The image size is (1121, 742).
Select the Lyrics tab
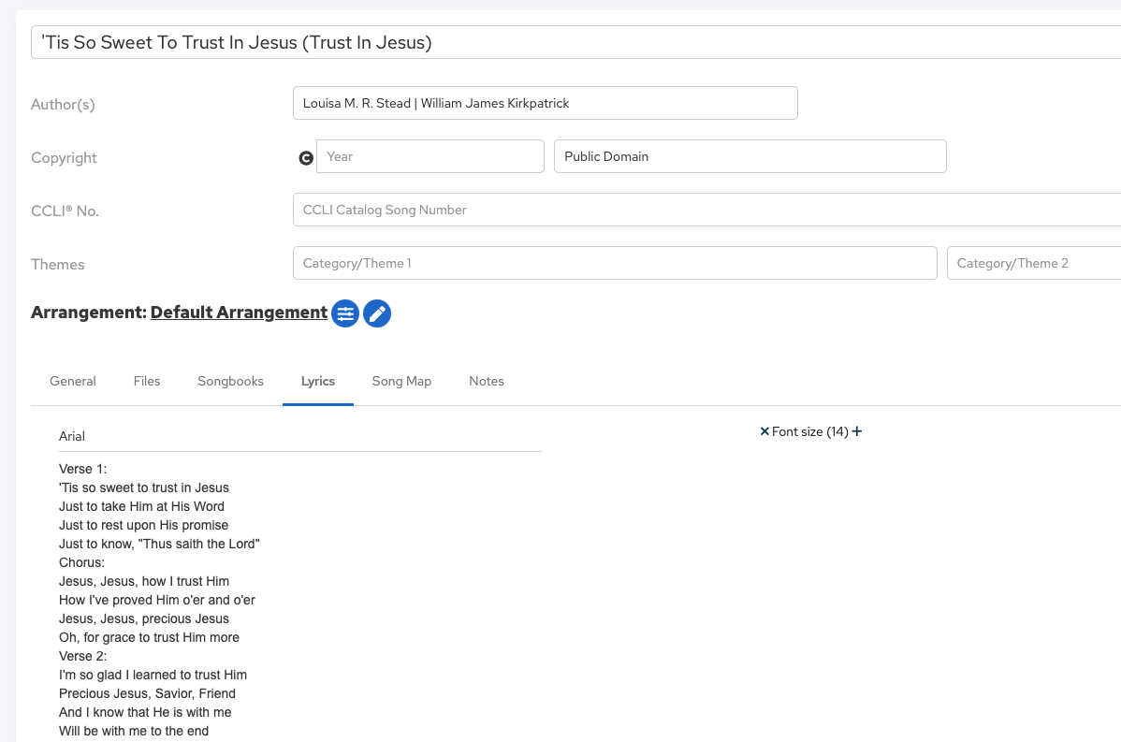click(x=318, y=381)
